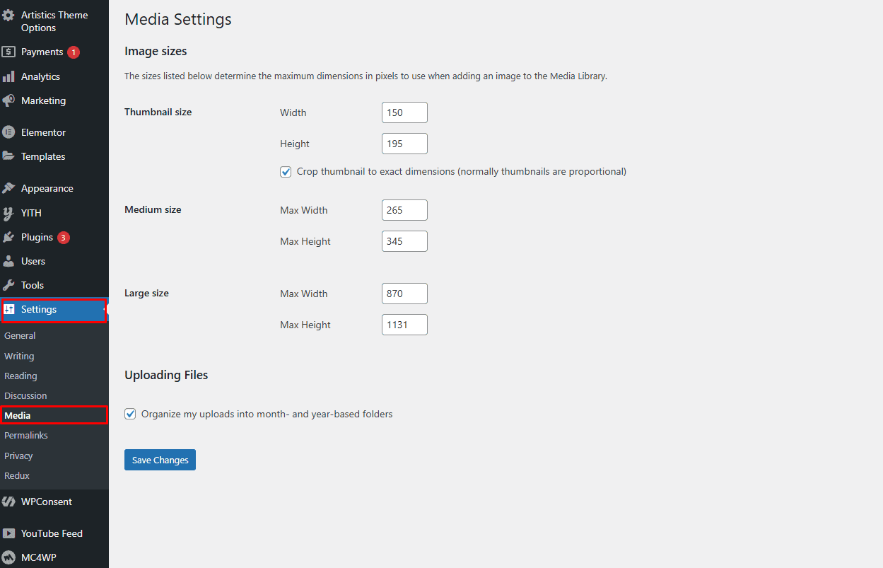Click the Marketing megaphone icon
The width and height of the screenshot is (883, 568).
(x=8, y=100)
